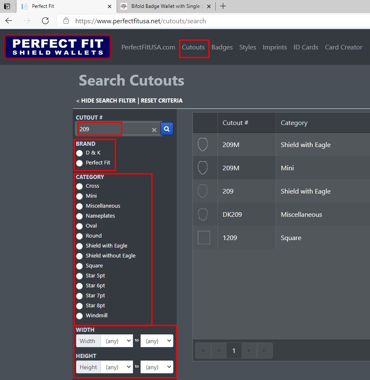Clear the cutout number field with X
The width and height of the screenshot is (370, 380).
(154, 130)
